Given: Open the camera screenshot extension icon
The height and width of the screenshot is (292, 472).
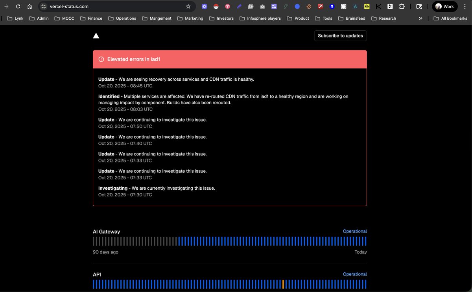Looking at the screenshot, I should [x=262, y=7].
